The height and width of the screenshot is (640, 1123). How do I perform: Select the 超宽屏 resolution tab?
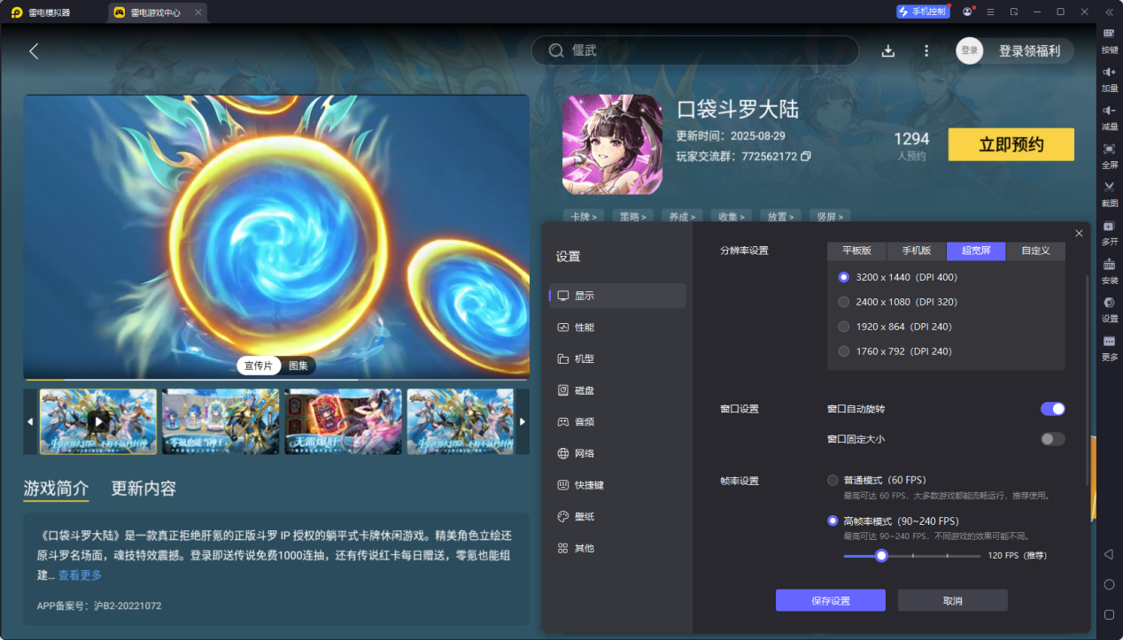tap(976, 251)
